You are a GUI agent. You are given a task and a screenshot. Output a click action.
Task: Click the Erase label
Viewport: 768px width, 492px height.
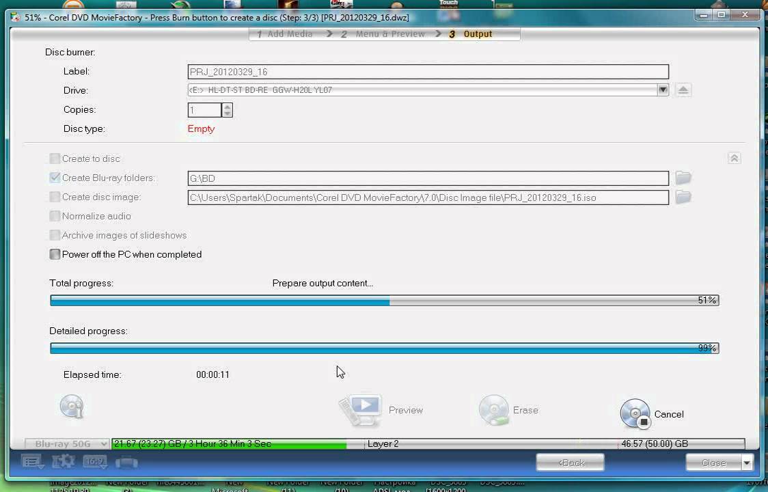525,410
